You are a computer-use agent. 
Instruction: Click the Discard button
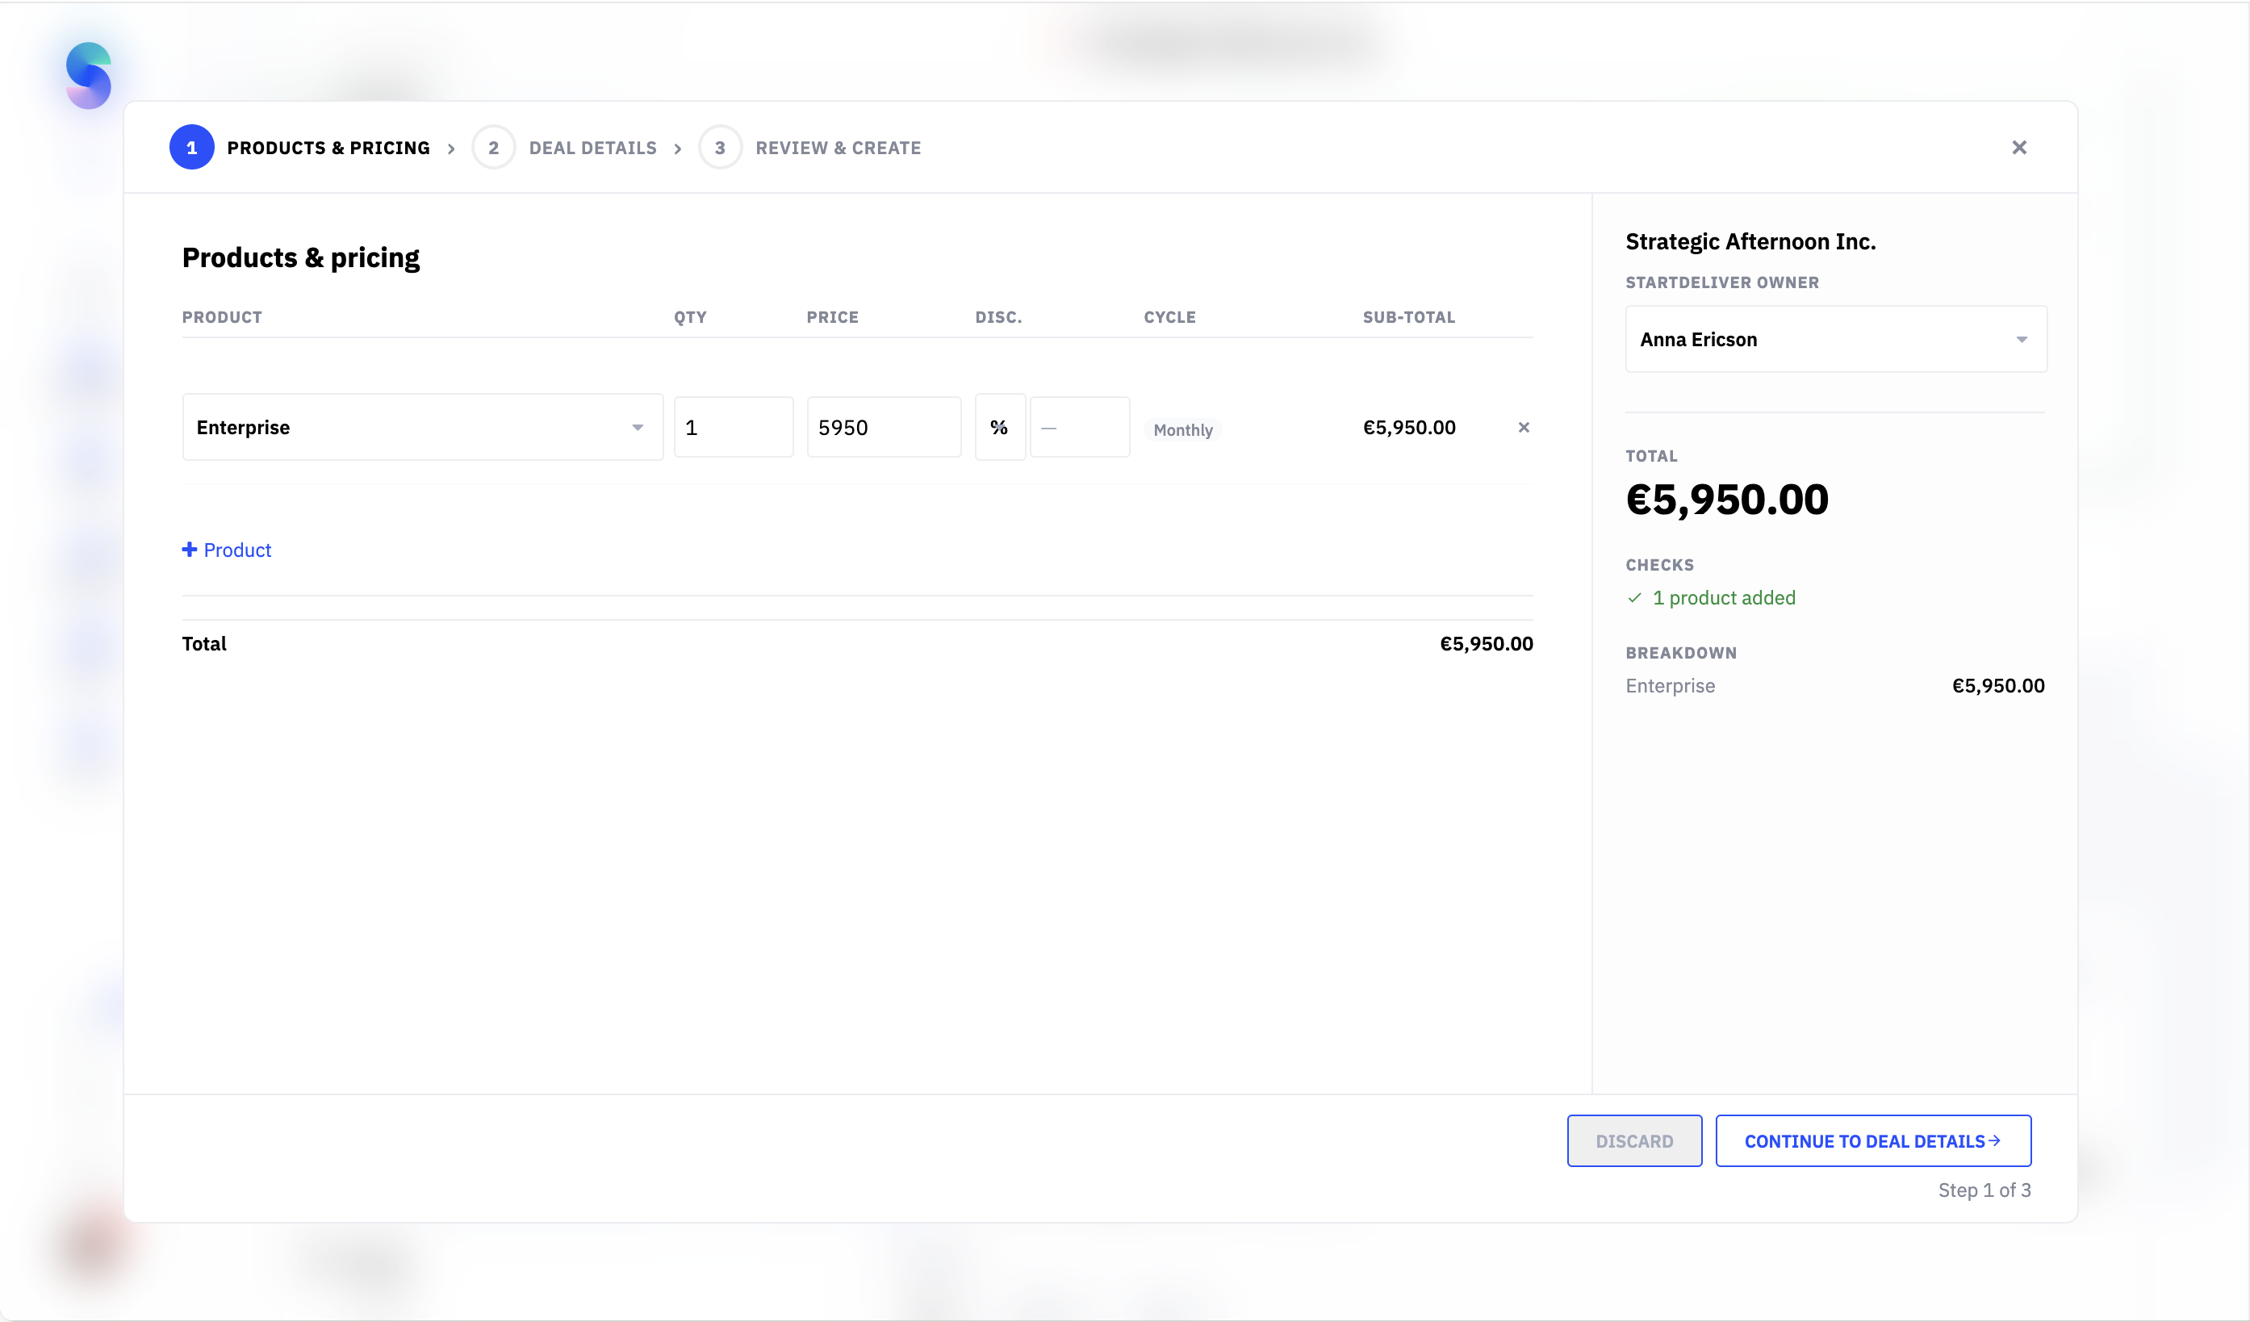tap(1634, 1140)
